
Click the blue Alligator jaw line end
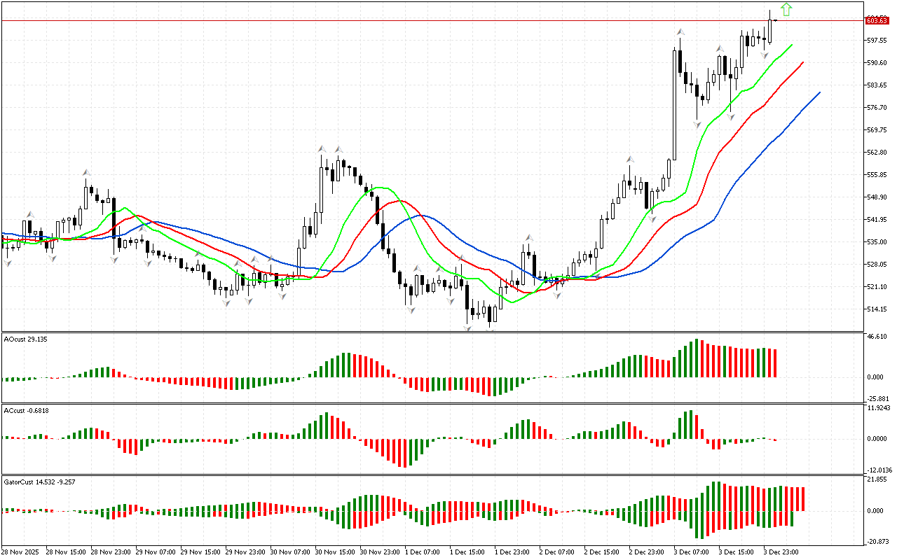[819, 92]
